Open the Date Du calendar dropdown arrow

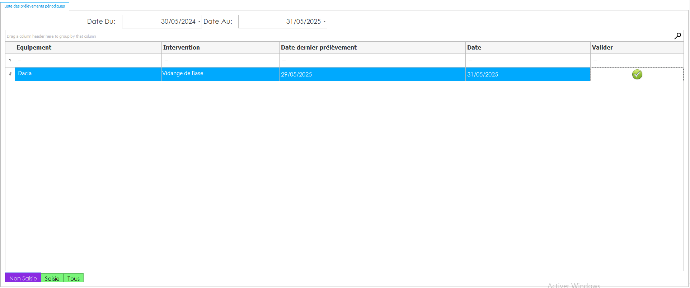tap(199, 22)
